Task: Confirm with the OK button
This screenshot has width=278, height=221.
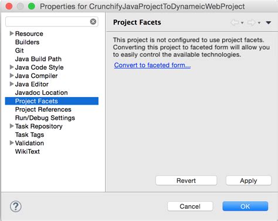Action: point(245,206)
